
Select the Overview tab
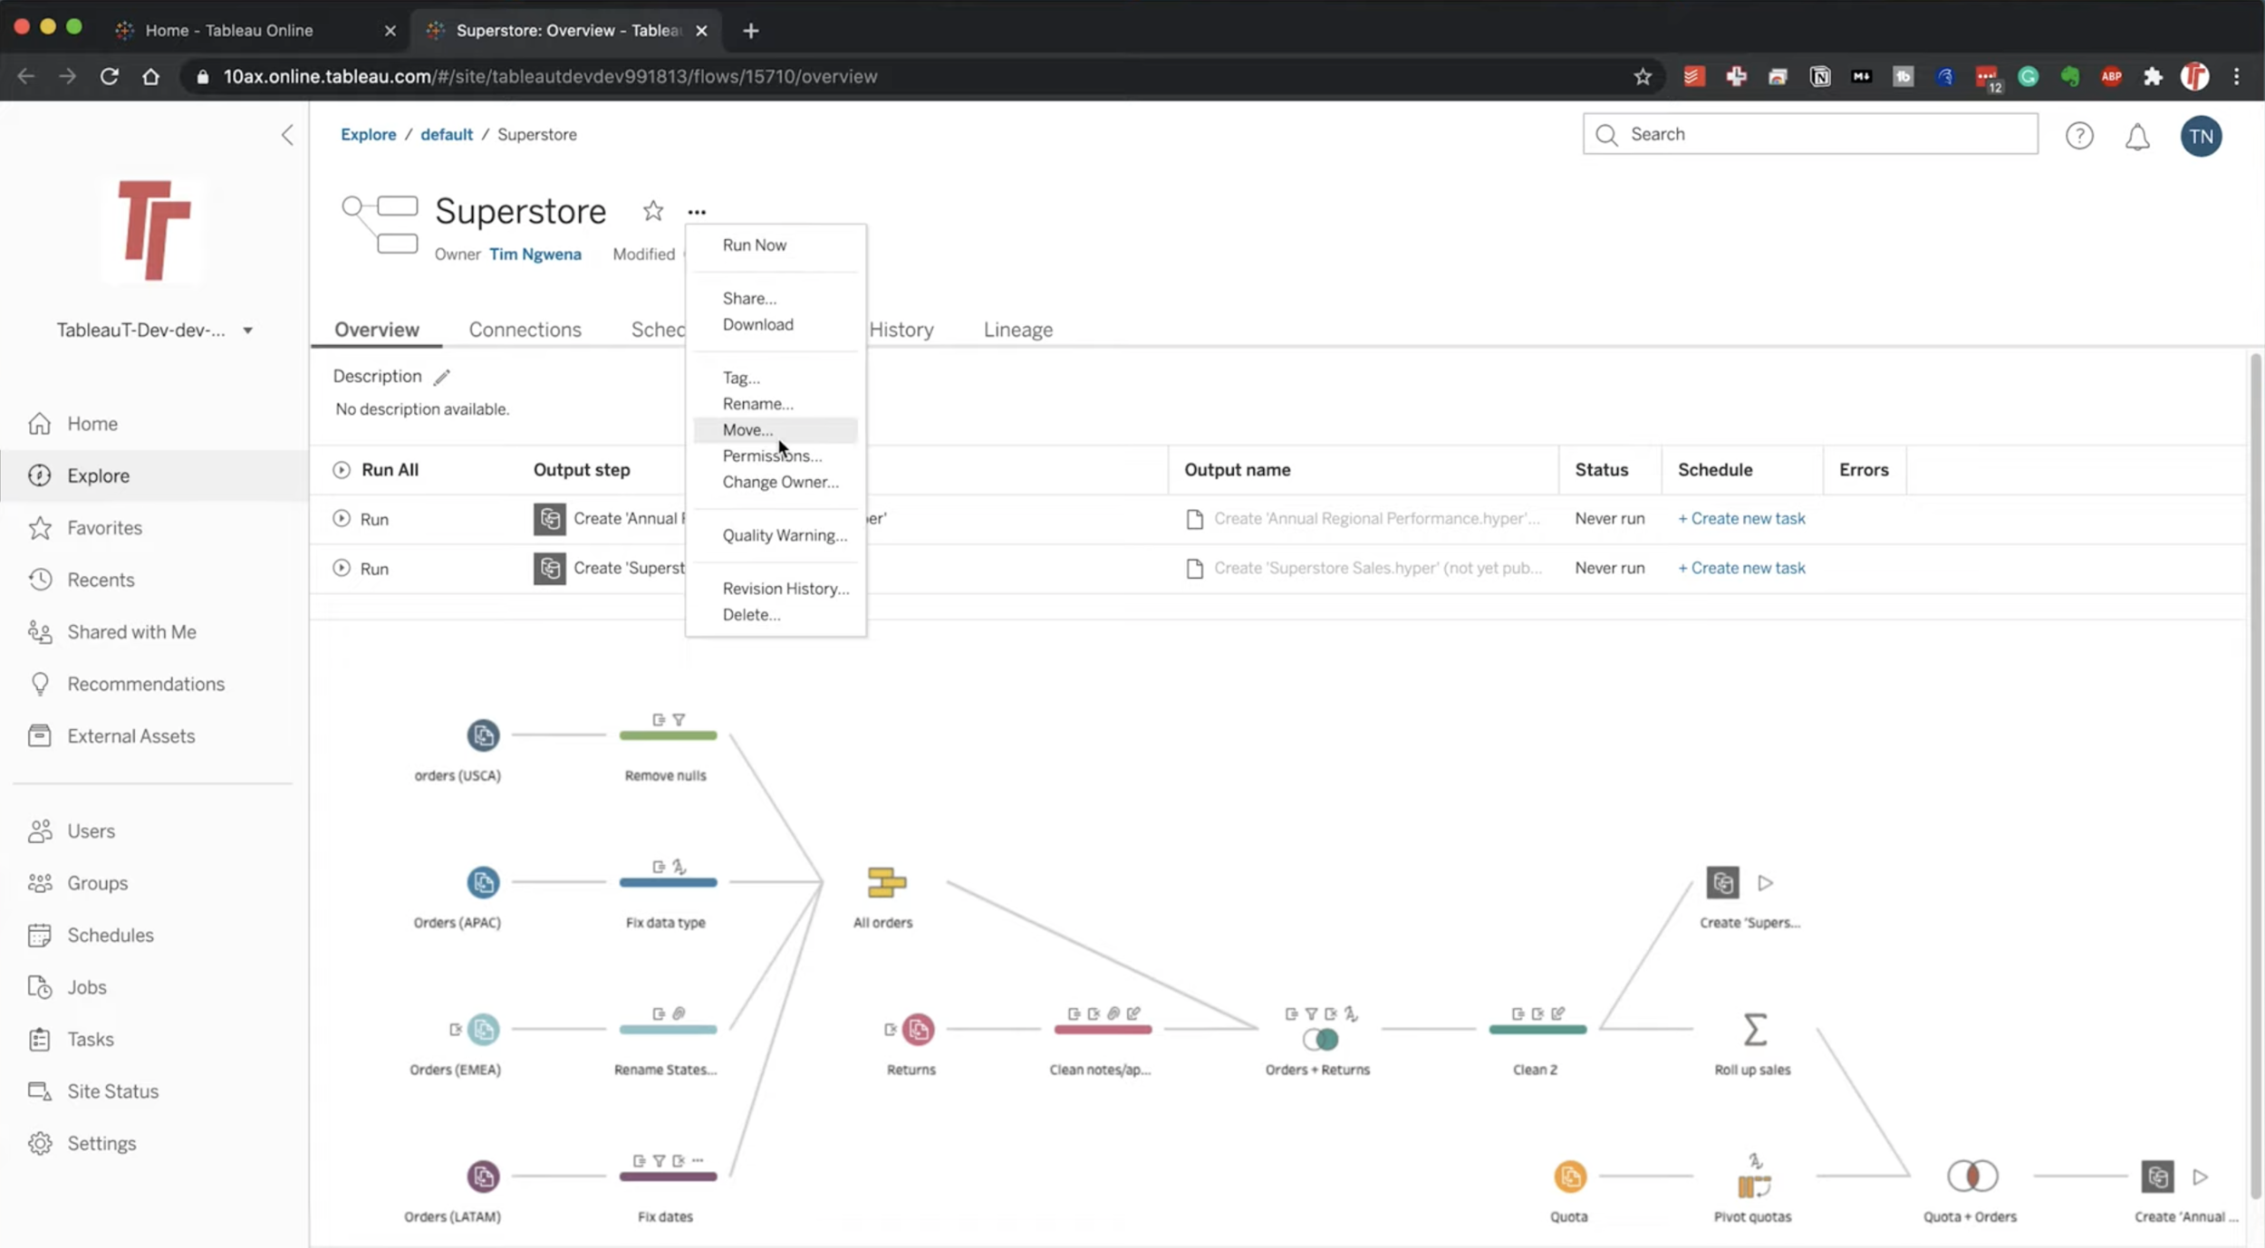point(377,330)
